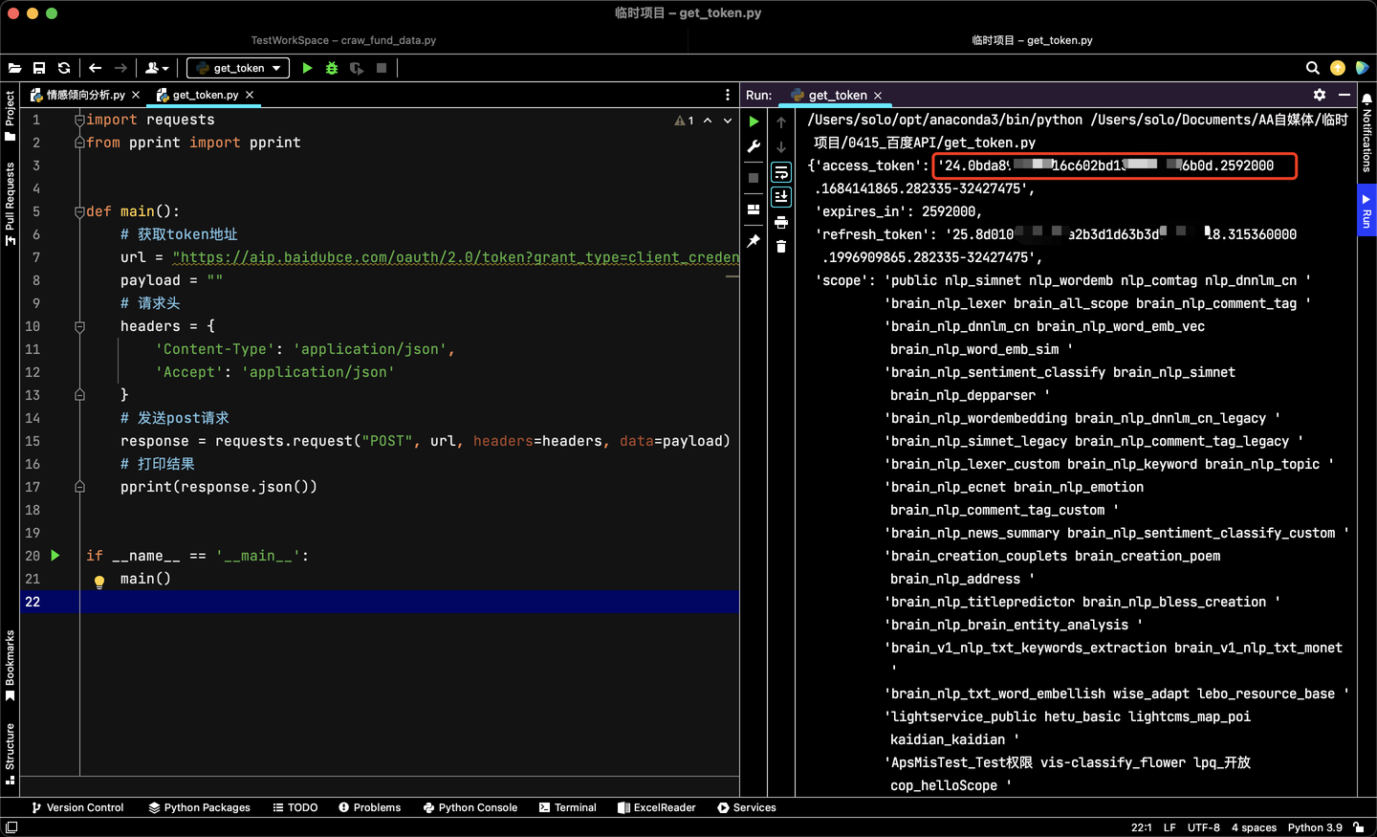Open the Terminal tool window
This screenshot has width=1377, height=837.
coord(567,807)
